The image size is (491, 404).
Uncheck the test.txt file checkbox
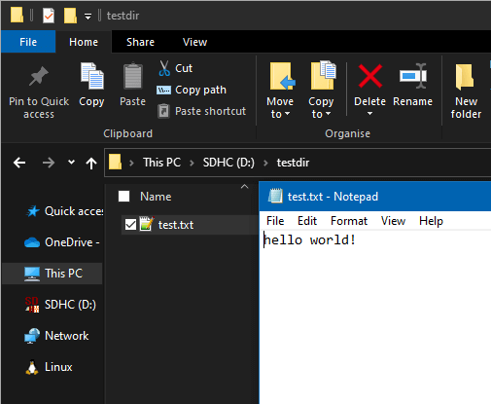click(x=130, y=224)
